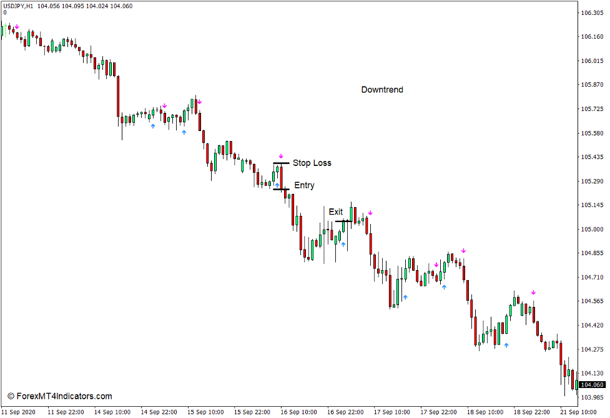This screenshot has height=418, width=610.
Task: Click the blue up arrow under the 14 Sep 10:00 candles
Action: tap(153, 125)
